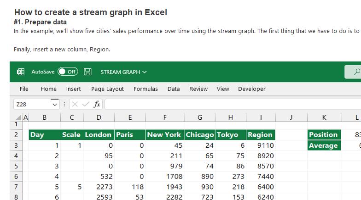
Task: Click the Region cell with 8920
Action: pyautogui.click(x=261, y=156)
